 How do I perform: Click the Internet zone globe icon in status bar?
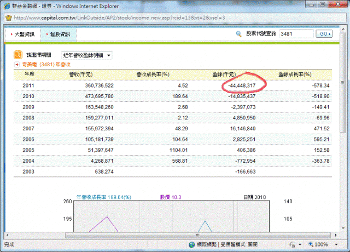192,244
